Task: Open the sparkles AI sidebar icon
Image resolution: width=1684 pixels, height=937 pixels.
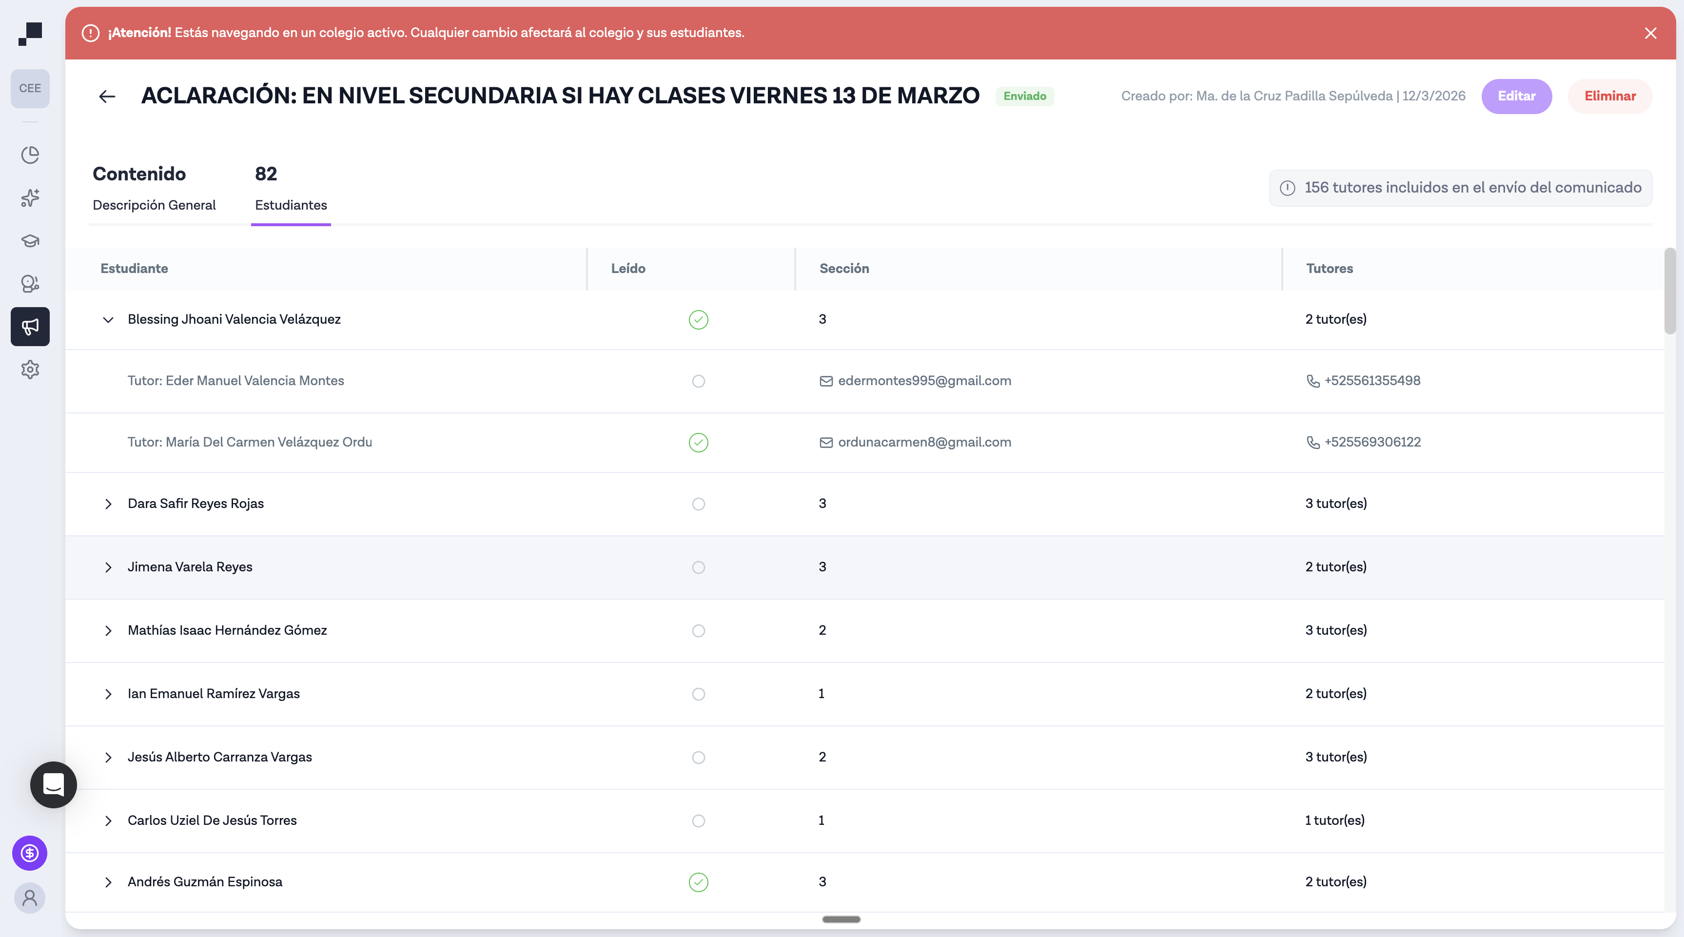Action: click(x=30, y=197)
